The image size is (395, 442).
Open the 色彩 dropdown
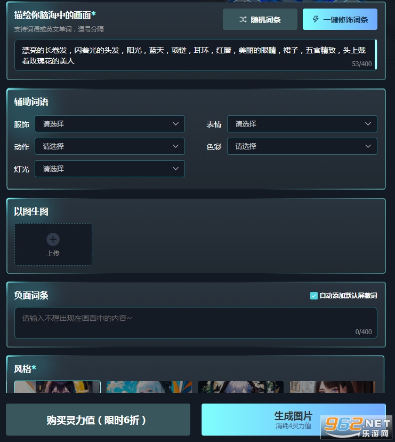302,146
